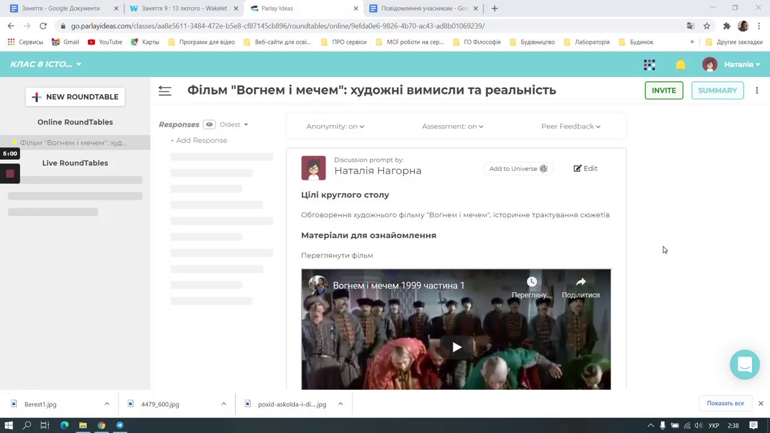This screenshot has height=433, width=770.
Task: Open ГО Філософія bookmark folder
Action: [x=476, y=42]
